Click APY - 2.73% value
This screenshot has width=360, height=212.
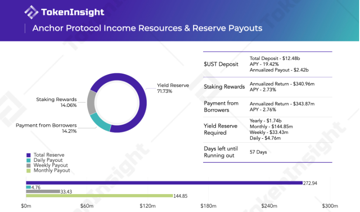pos(263,89)
